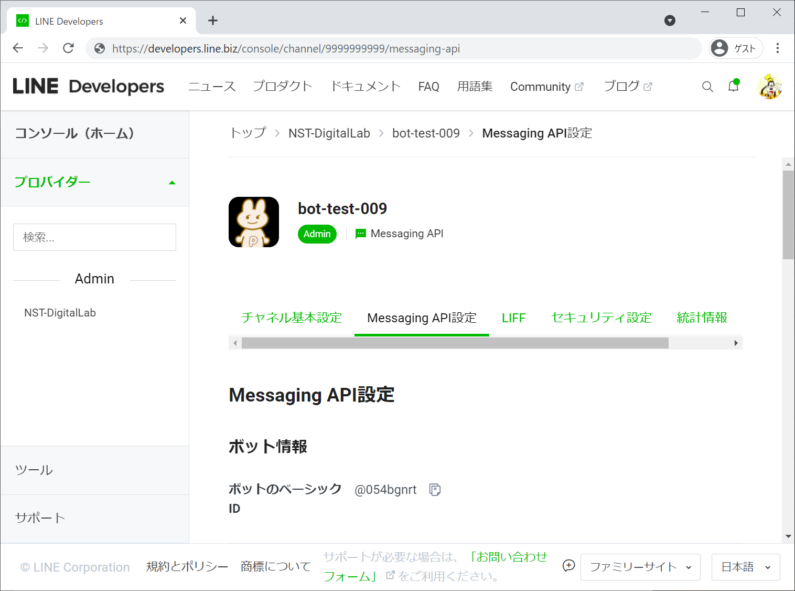Viewport: 795px width, 591px height.
Task: Click the green Admin role badge
Action: pos(317,234)
